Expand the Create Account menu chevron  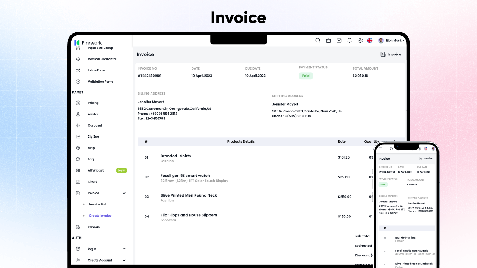click(x=124, y=261)
